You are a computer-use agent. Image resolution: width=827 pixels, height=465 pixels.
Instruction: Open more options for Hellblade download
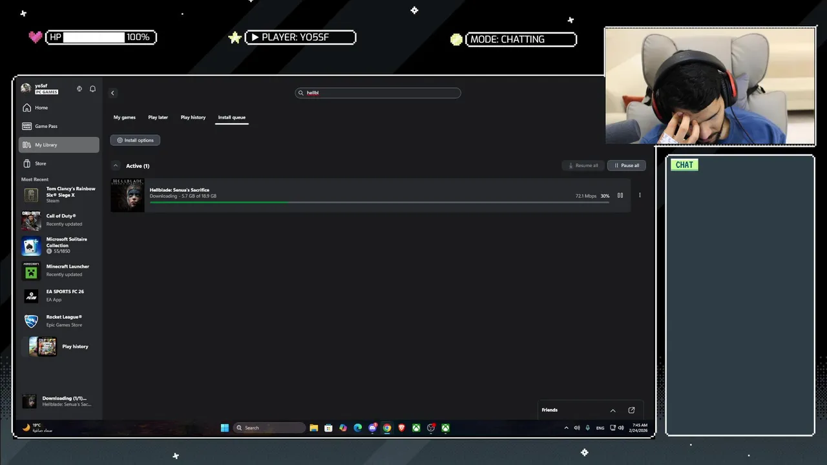(640, 195)
